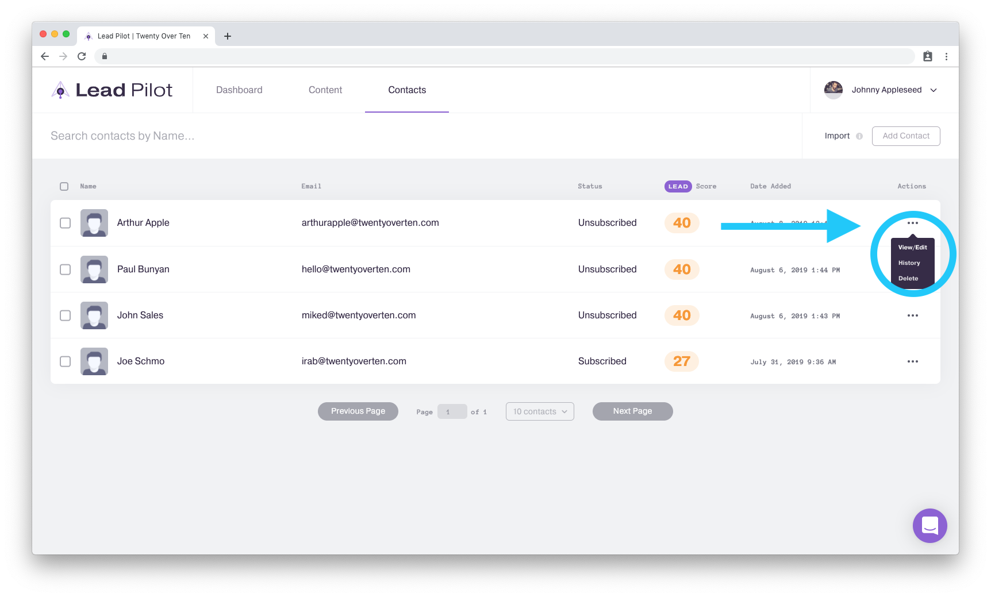Click Arthur Apple's avatar thumbnail
Screen dimensions: 991x597
click(x=94, y=223)
